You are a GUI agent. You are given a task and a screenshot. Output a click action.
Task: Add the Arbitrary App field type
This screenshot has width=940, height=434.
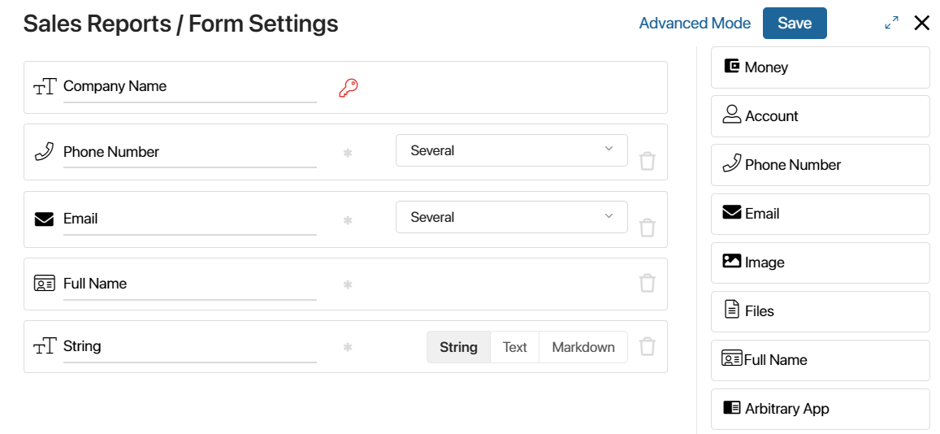[x=820, y=409]
